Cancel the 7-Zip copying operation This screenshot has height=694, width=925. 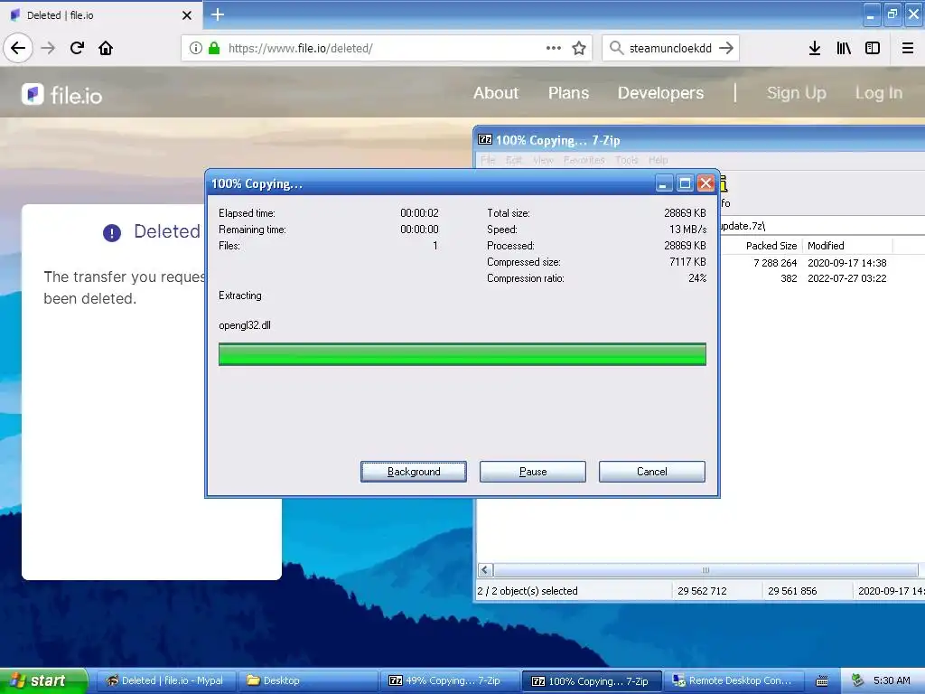[x=652, y=472]
